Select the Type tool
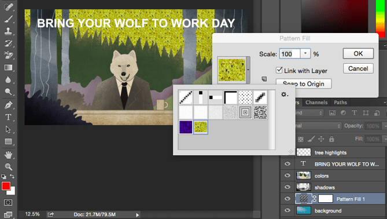 coord(9,117)
